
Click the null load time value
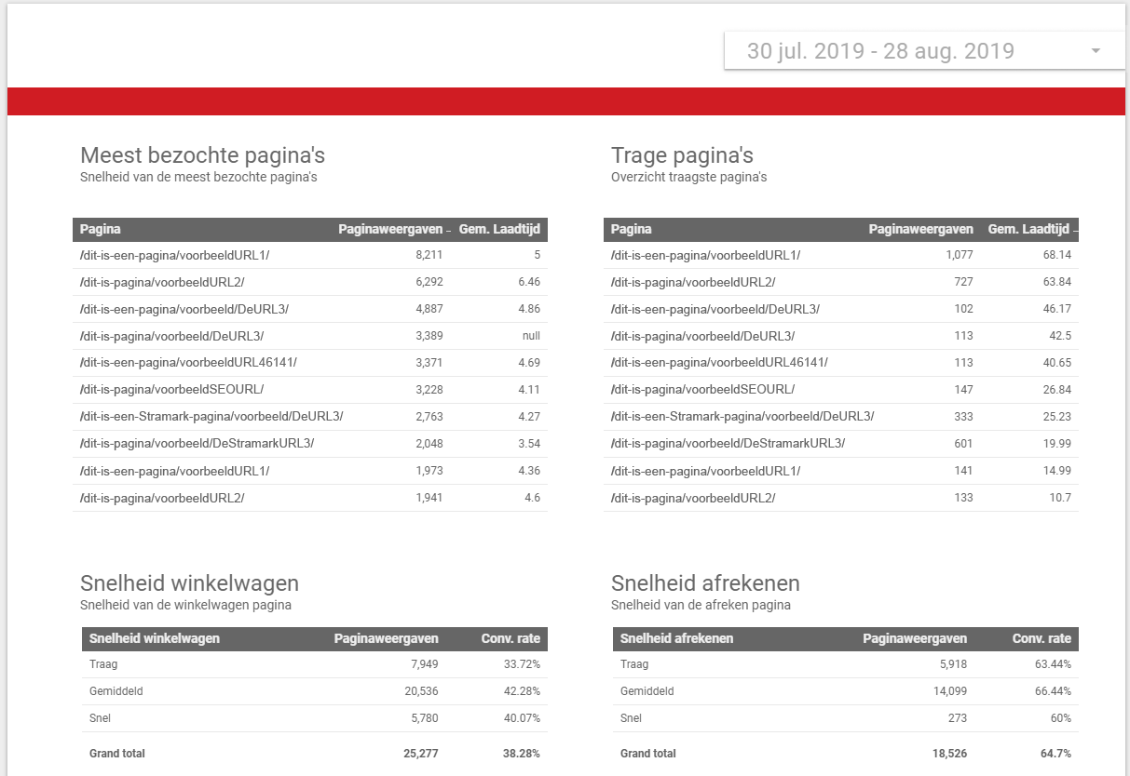click(x=531, y=336)
